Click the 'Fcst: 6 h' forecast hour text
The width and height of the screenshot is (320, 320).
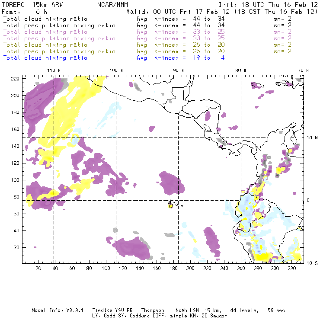point(25,12)
